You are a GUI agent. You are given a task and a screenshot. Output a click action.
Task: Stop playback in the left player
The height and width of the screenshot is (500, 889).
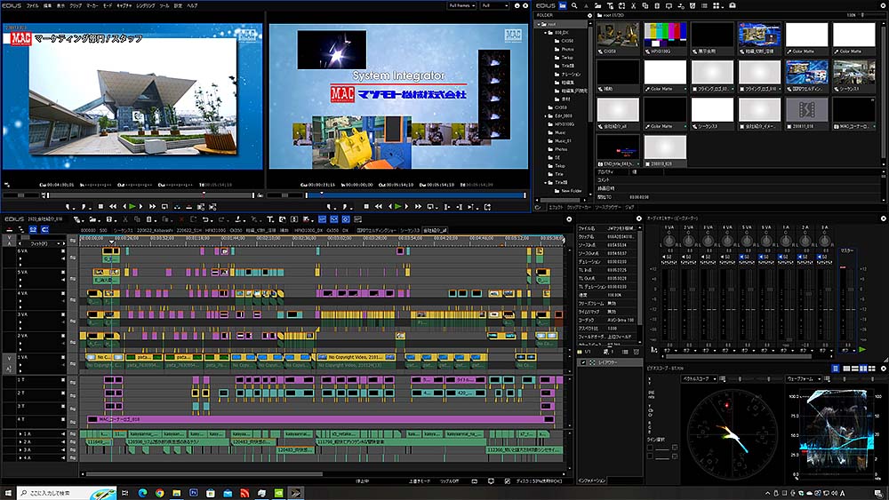pyautogui.click(x=101, y=207)
